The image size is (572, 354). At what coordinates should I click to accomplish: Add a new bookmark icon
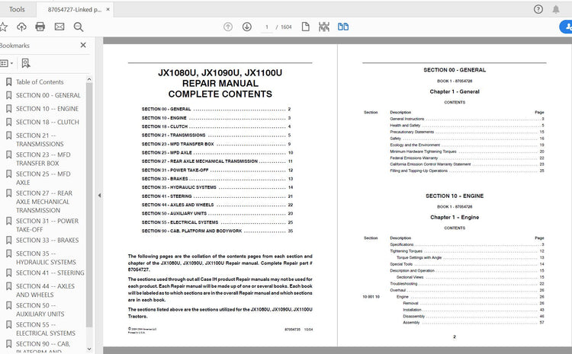coord(25,63)
